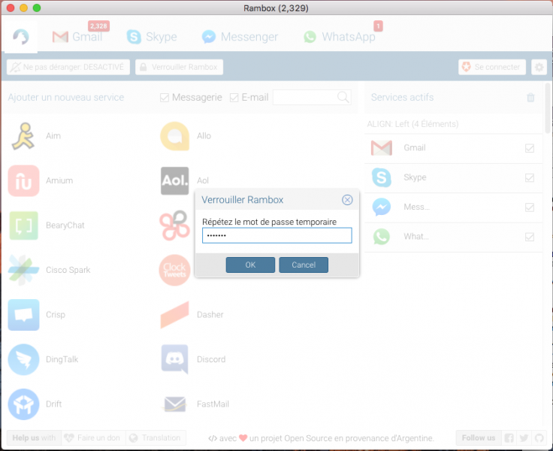Select the Aol service icon
Screen dimensions: 553x451
(174, 180)
